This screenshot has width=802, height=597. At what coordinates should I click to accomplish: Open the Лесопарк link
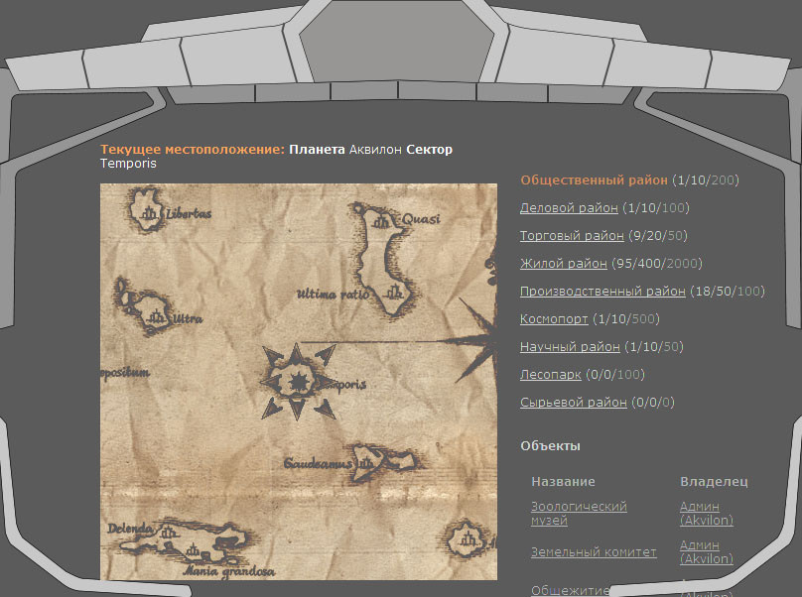(x=550, y=375)
